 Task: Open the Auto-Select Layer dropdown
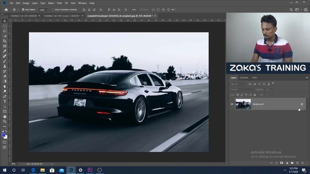[44, 10]
